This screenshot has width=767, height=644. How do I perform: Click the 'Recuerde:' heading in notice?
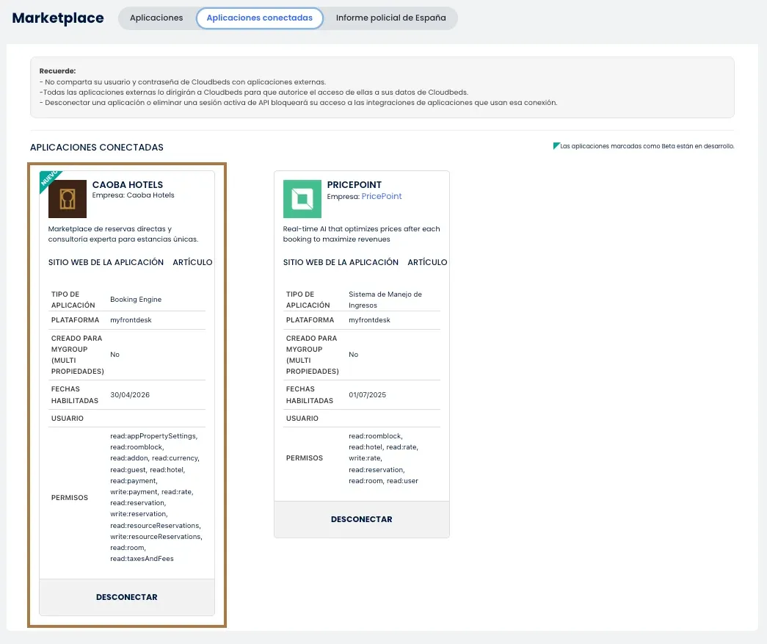pyautogui.click(x=58, y=71)
